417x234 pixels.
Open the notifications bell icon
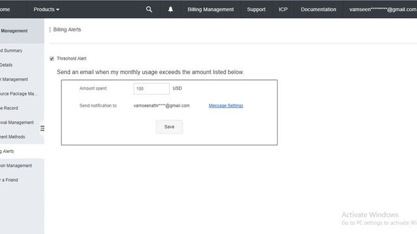click(x=171, y=9)
